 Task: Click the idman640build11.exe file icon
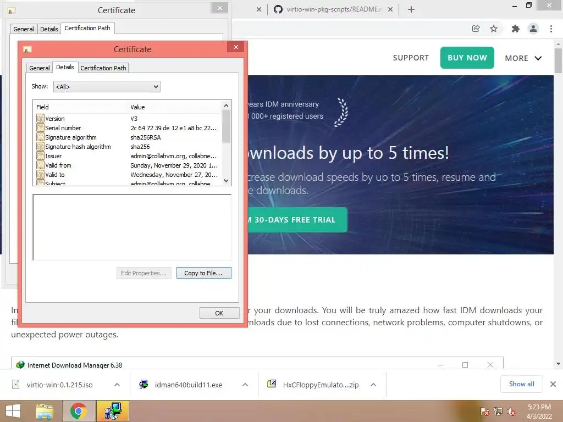(x=143, y=384)
